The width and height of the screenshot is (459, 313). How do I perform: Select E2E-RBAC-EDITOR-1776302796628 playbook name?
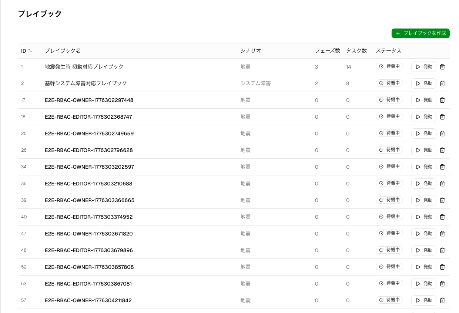click(x=89, y=150)
